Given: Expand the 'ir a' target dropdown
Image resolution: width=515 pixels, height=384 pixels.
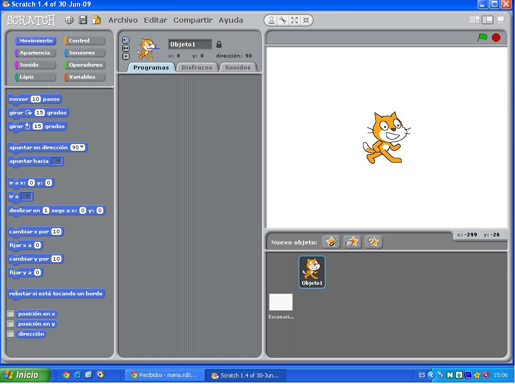Looking at the screenshot, I should 28,196.
